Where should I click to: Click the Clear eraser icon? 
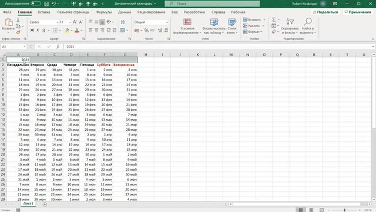pyautogui.click(x=274, y=32)
